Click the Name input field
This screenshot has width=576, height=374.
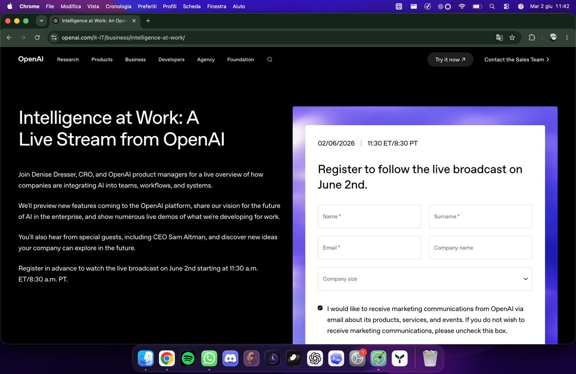pos(369,216)
